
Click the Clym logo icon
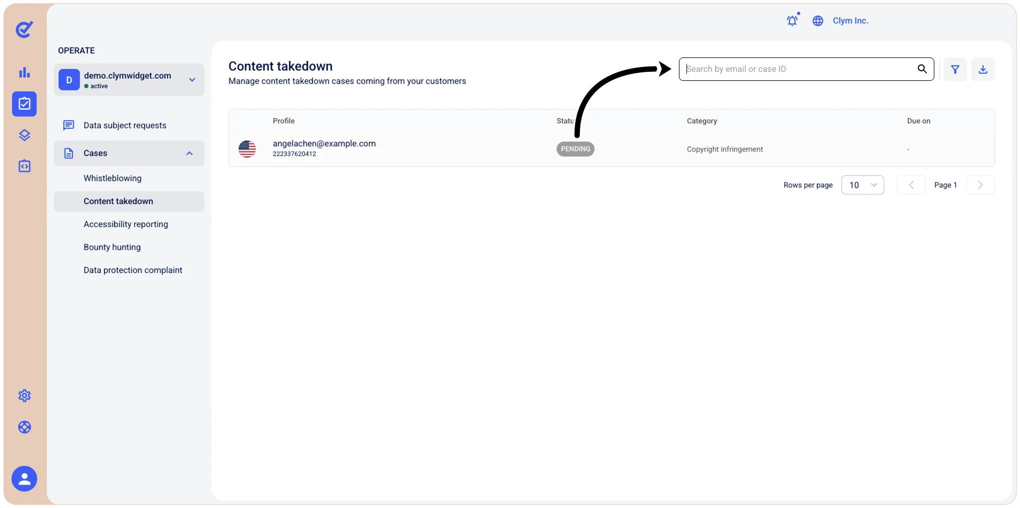click(24, 29)
